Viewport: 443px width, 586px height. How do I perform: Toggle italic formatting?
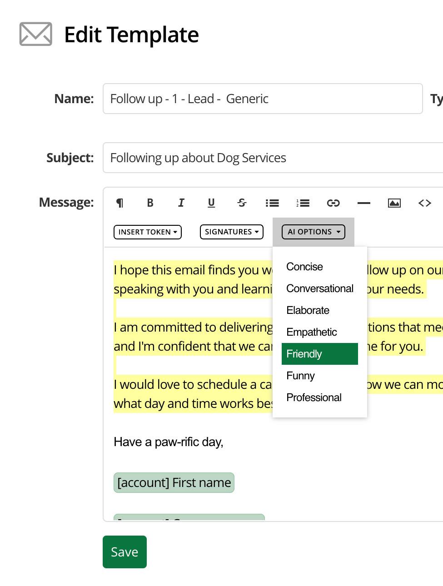[x=181, y=203]
